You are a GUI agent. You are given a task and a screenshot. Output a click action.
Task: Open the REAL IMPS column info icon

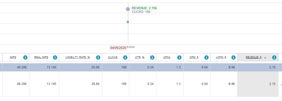55,57
